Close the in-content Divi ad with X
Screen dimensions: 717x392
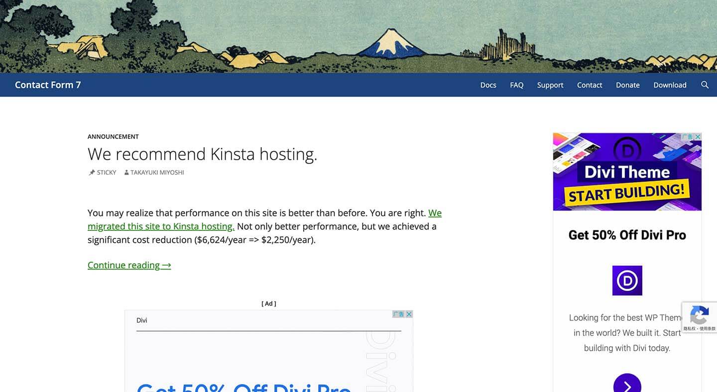(409, 314)
